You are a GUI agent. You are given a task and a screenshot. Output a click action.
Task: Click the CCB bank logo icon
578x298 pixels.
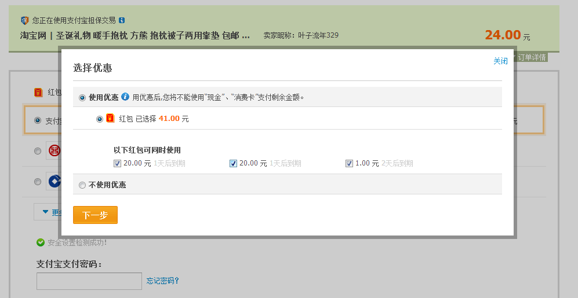pos(54,181)
